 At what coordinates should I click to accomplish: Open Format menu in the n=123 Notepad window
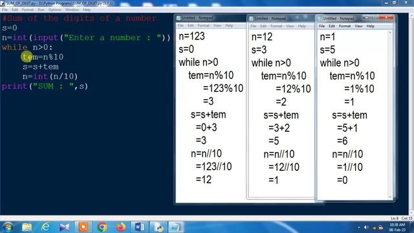[x=204, y=26]
